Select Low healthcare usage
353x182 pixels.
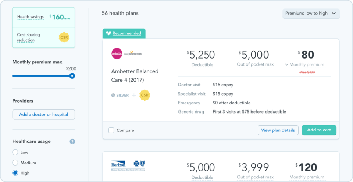15,152
